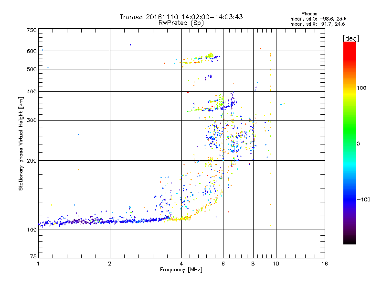
Task: Click the 'Frequency [MHz]' axis title
Action: (x=181, y=270)
